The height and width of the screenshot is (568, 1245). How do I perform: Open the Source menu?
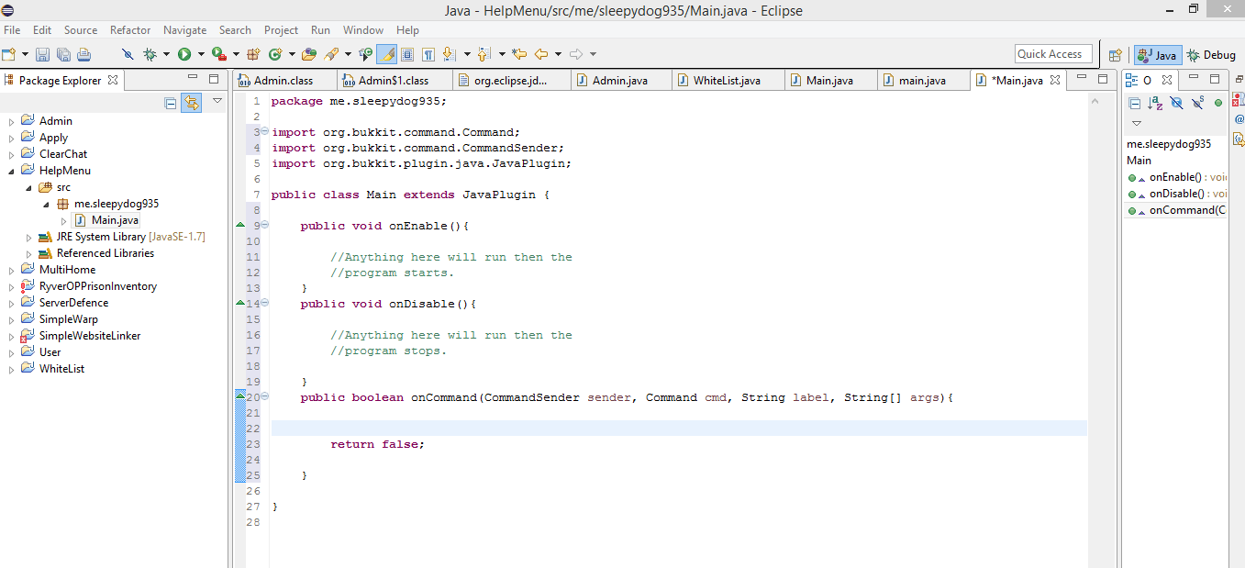[x=81, y=30]
